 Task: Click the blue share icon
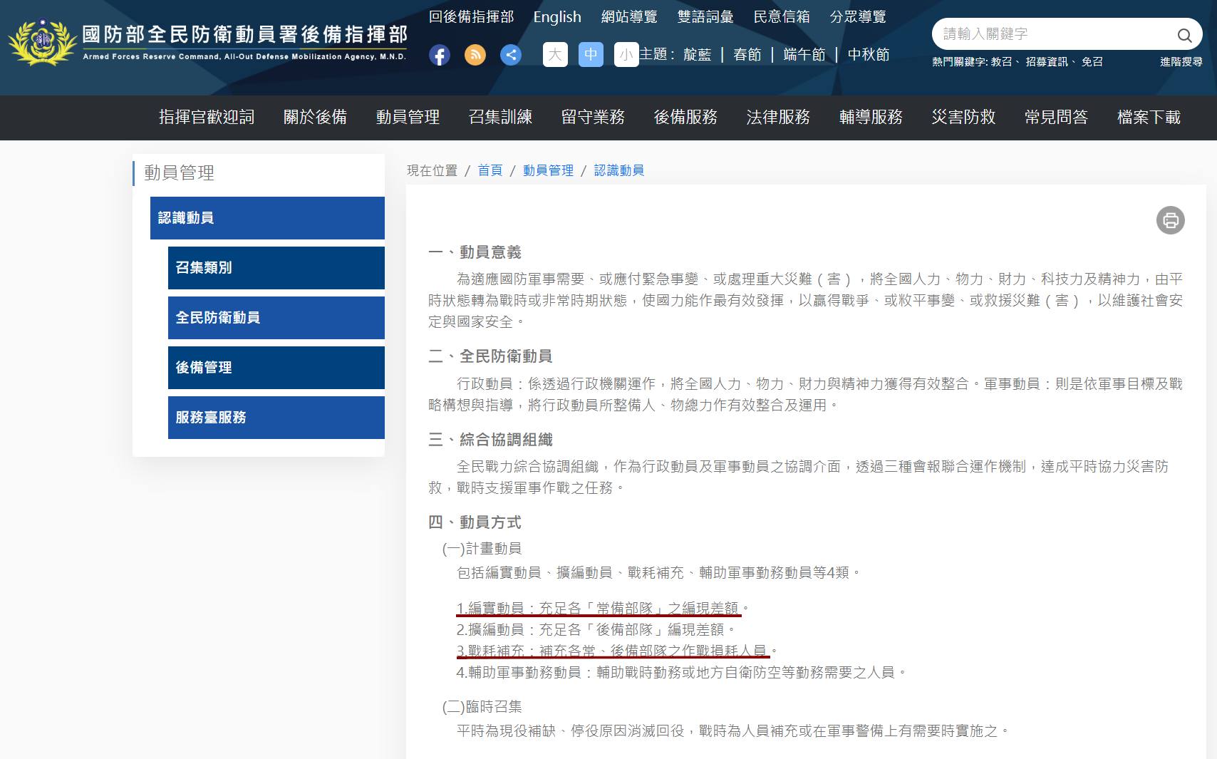point(511,55)
